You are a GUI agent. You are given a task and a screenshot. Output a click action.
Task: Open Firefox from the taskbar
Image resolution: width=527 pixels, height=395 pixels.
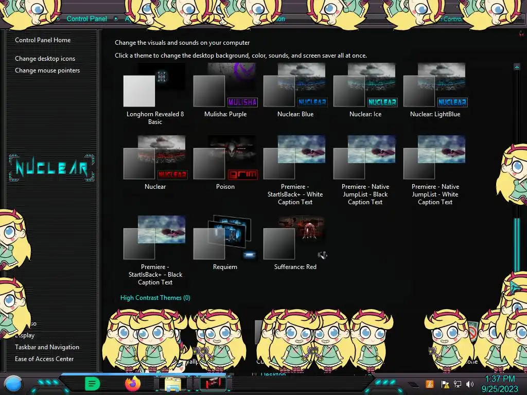coord(132,384)
